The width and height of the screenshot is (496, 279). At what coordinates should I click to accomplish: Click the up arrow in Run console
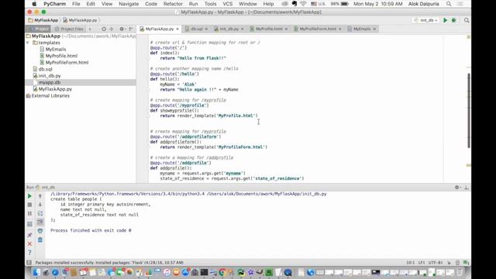(40, 196)
